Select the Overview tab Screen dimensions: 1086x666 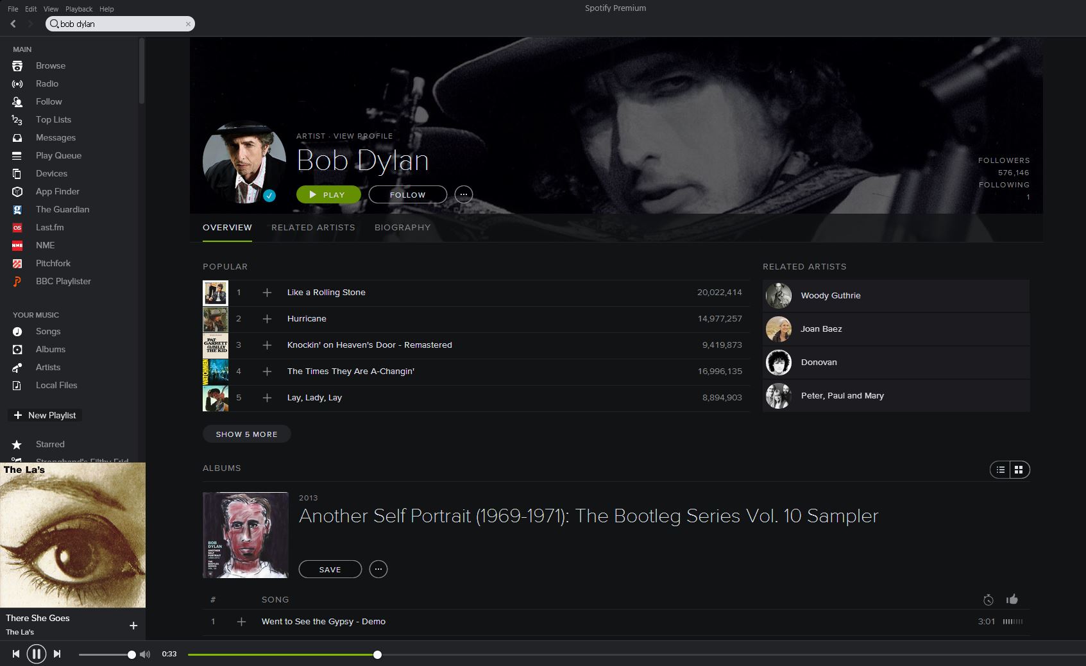point(227,227)
